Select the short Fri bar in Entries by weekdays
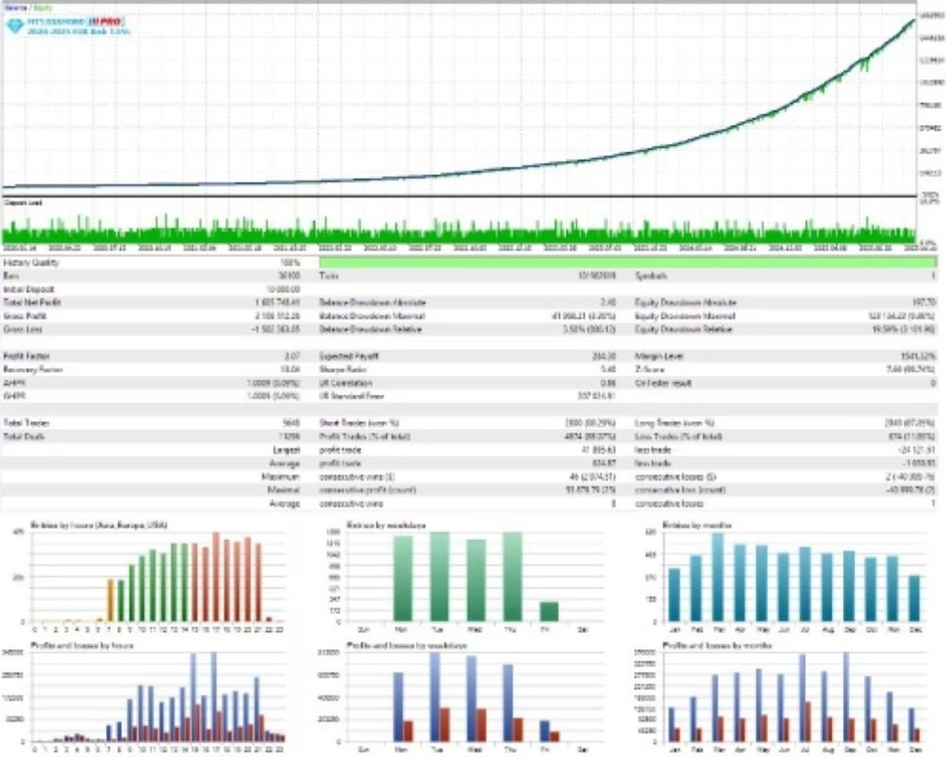 tap(549, 611)
